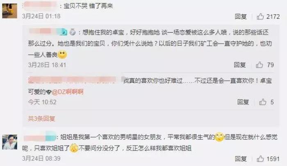Like the reply with 79 likes
Screen dimensions: 287x166
point(260,65)
